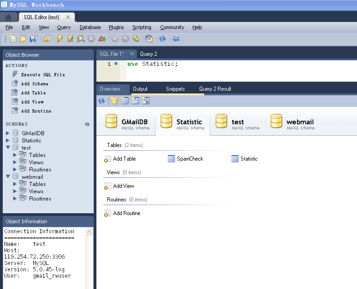
Task: Close the SQL File 1 tab
Action: tap(132, 54)
